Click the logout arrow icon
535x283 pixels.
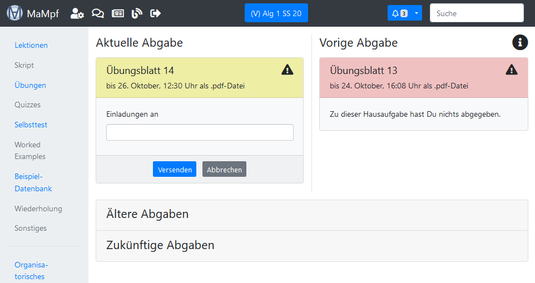coord(156,13)
